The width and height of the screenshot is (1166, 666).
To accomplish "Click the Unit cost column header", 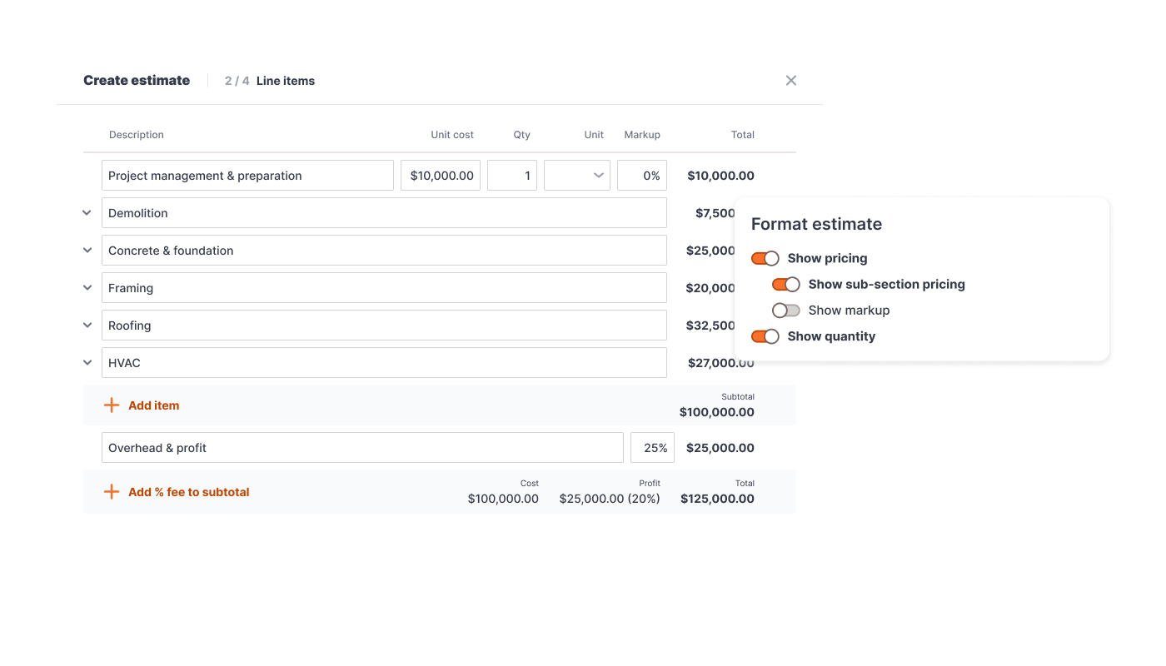I will click(452, 135).
